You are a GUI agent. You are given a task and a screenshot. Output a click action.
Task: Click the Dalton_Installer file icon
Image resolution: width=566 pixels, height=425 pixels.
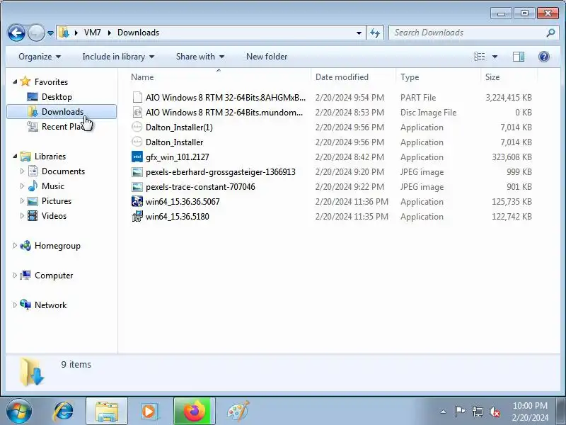pyautogui.click(x=137, y=142)
